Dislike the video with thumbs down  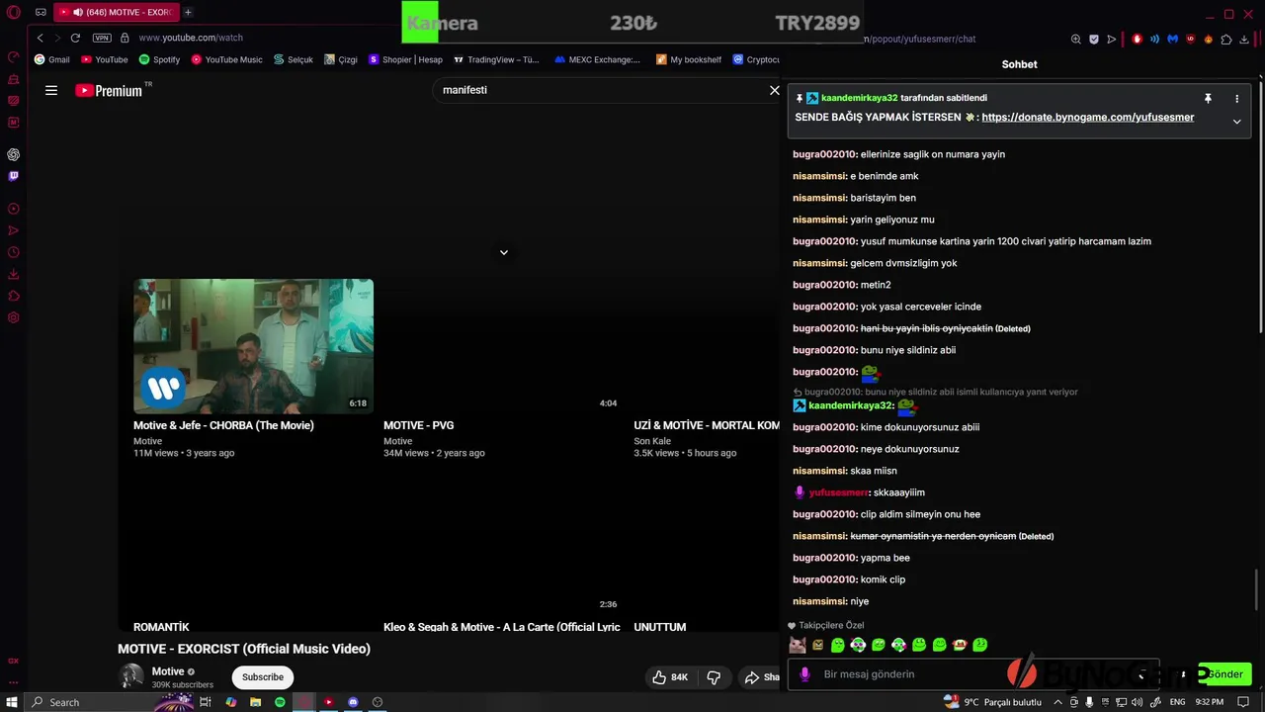click(714, 677)
